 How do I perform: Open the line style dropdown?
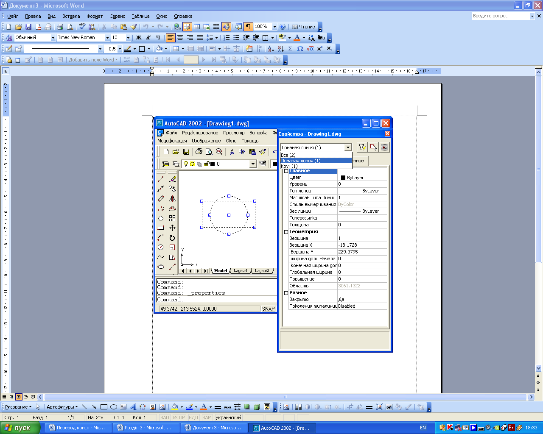tap(100, 49)
